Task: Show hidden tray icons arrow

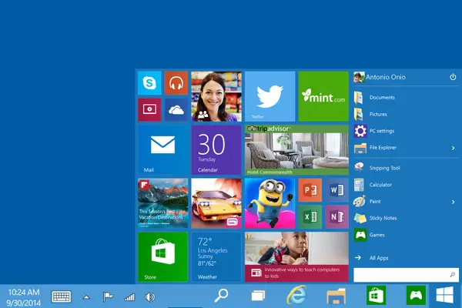Action: pyautogui.click(x=86, y=297)
